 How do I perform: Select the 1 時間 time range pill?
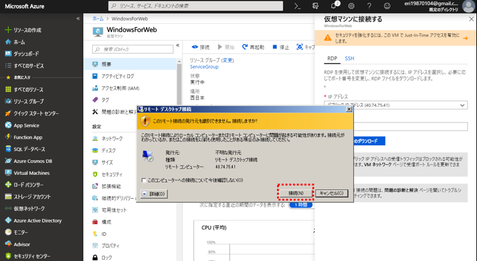[x=301, y=205]
